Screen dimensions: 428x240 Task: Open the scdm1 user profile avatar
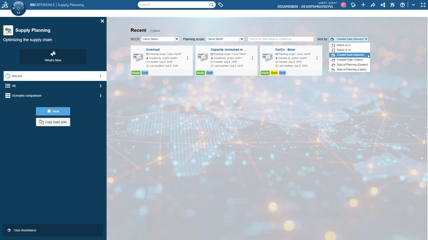(343, 4)
